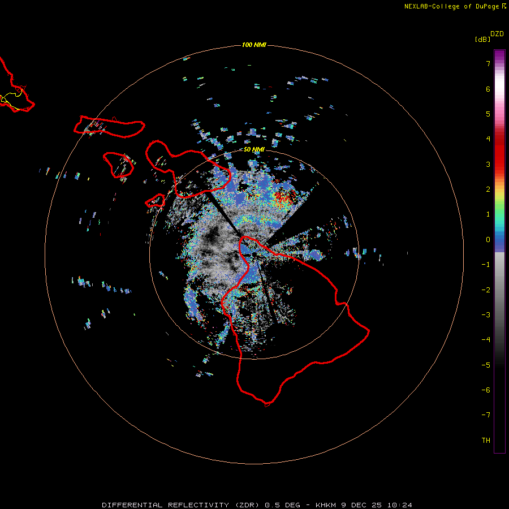This screenshot has width=509, height=509.
Task: Click the -3 value on color scale
Action: [486, 315]
